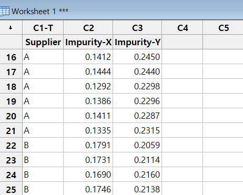Click the empty column name cell under C4

coord(183,42)
